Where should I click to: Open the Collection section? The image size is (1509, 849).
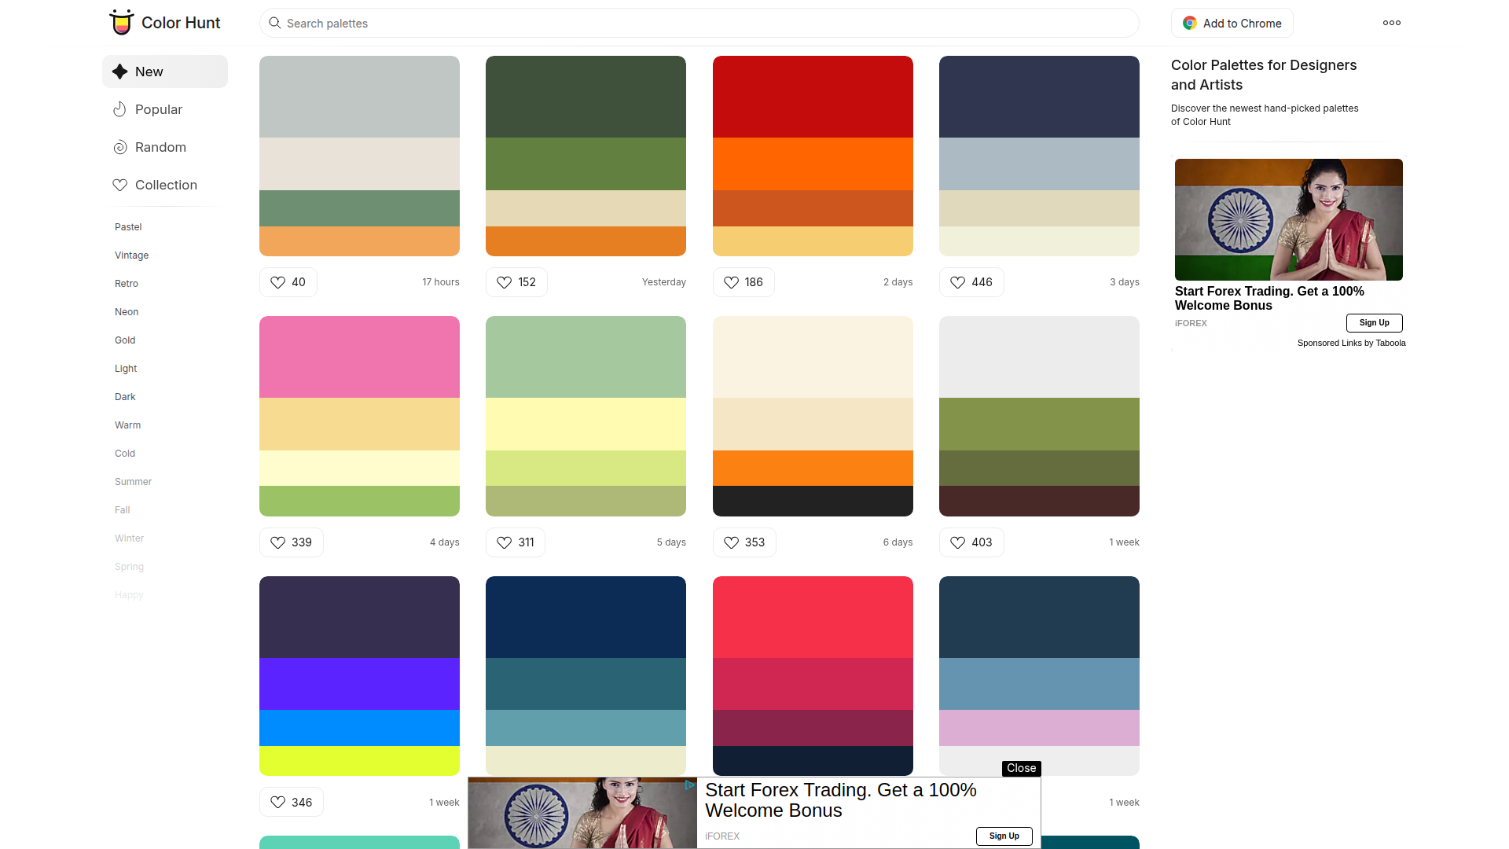(165, 185)
